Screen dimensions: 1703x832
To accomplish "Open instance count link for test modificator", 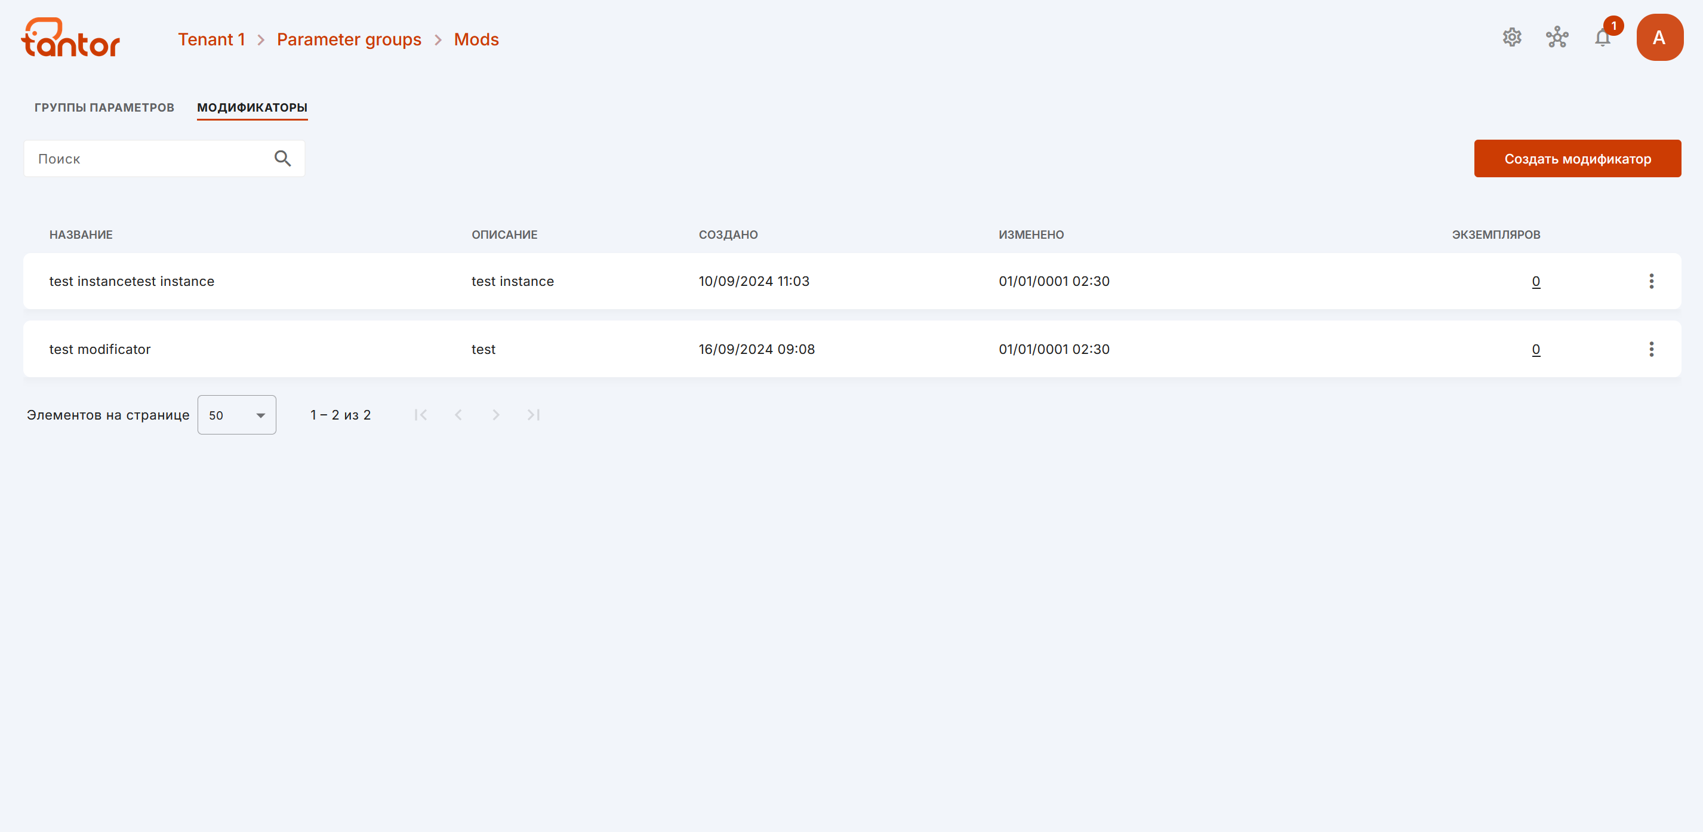I will pos(1536,350).
